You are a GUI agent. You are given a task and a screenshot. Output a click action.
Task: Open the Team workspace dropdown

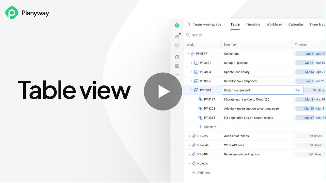click(x=209, y=24)
